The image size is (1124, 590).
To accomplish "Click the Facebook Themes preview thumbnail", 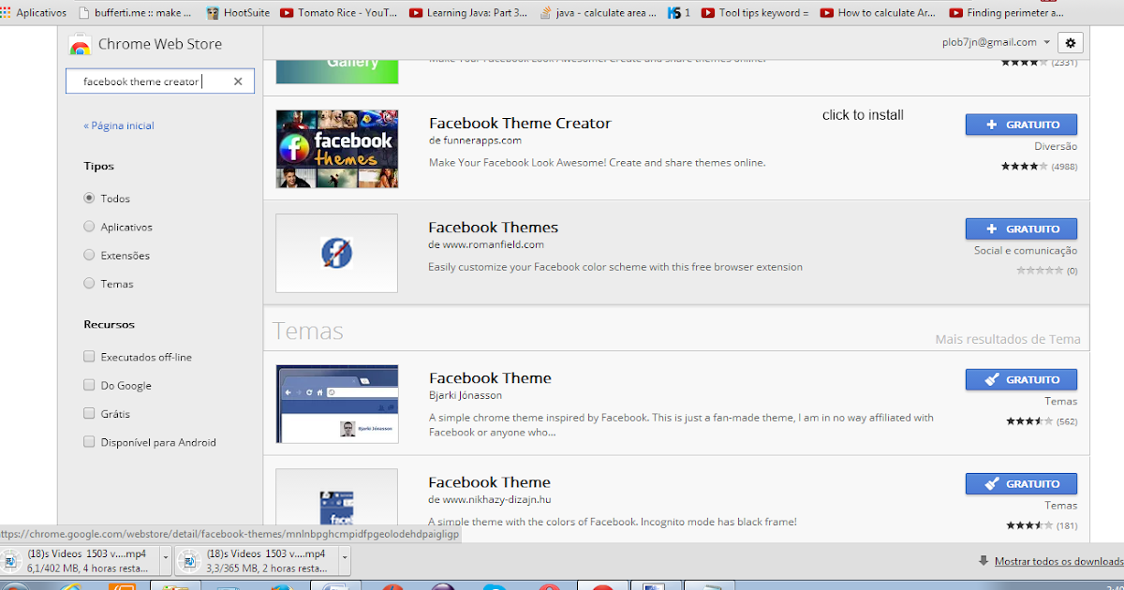I will pyautogui.click(x=337, y=253).
